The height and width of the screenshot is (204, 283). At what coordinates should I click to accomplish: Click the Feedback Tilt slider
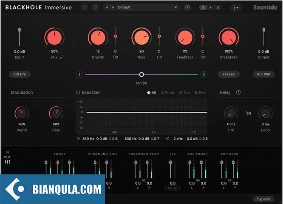tap(203, 36)
